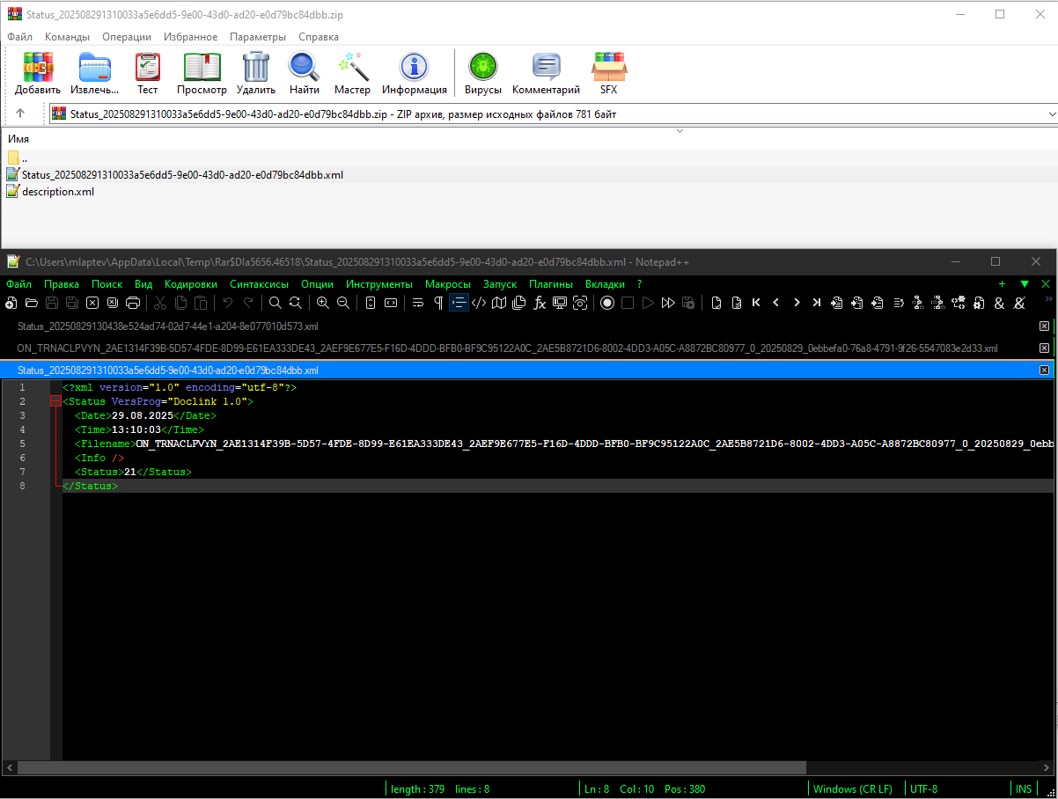Open the Document Map icon in Notepad++

[499, 303]
